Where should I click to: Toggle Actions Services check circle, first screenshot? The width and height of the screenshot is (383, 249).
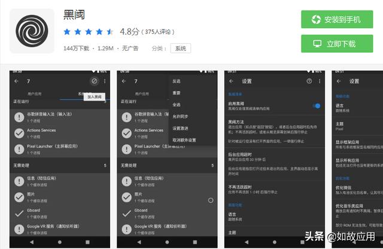[19, 133]
